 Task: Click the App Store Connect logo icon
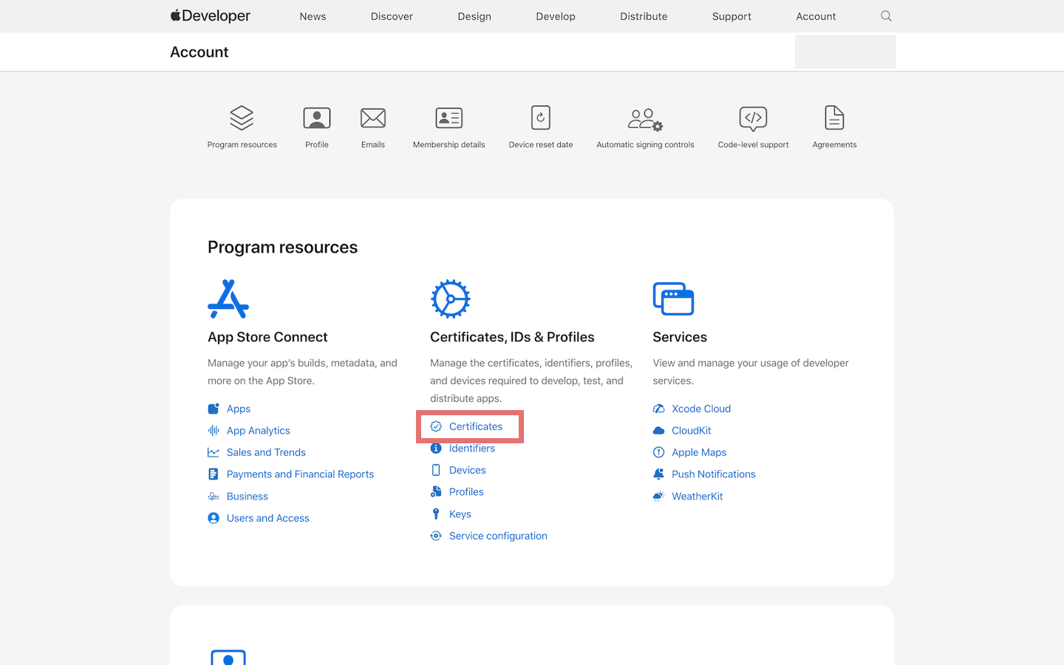tap(228, 299)
